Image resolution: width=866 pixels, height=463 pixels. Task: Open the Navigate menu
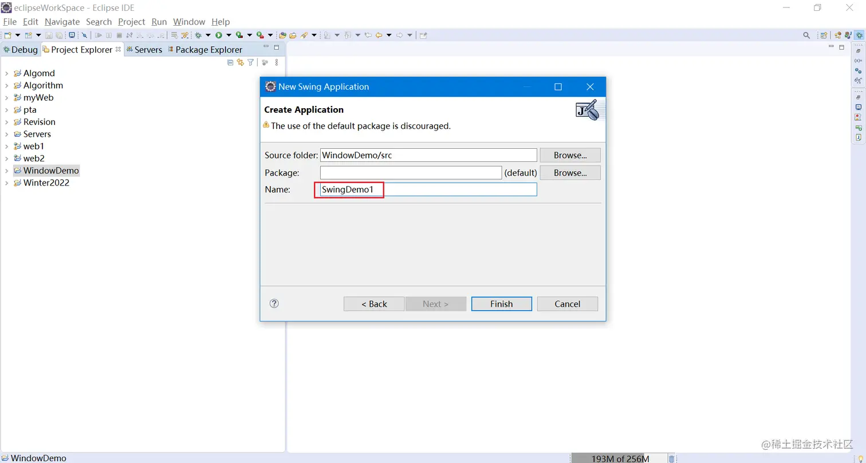click(62, 22)
